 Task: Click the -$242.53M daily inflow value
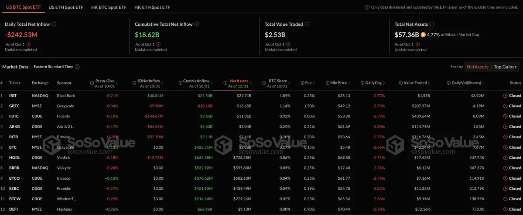coord(21,34)
